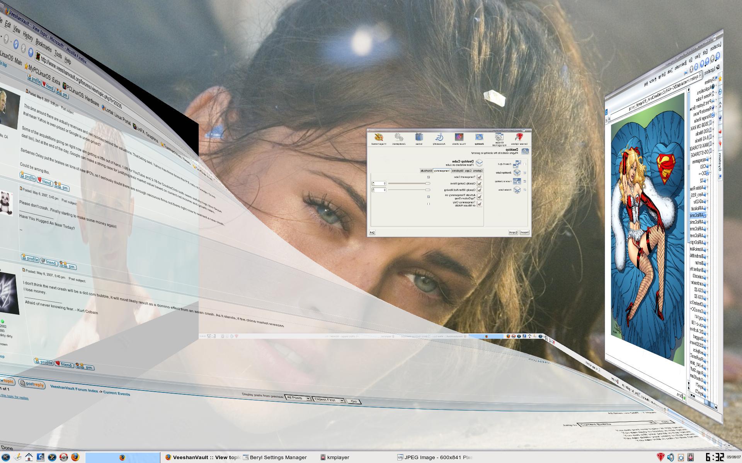Switch to Beryl Settings Manager taskbar entry

(275, 458)
